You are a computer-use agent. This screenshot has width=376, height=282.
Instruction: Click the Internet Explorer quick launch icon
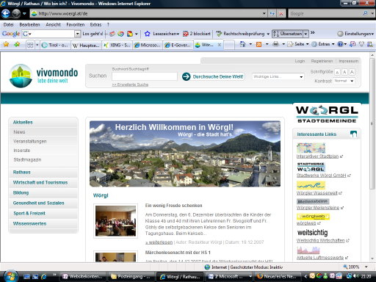[44, 277]
